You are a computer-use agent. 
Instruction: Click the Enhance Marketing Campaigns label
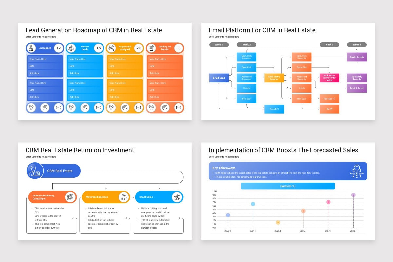click(44, 197)
